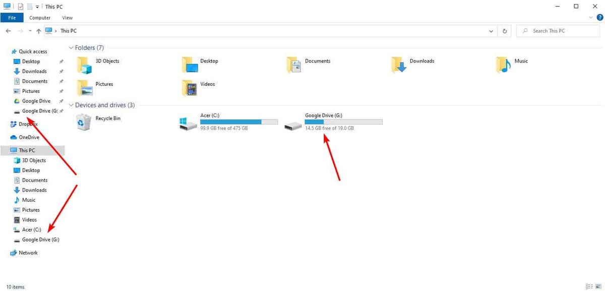Select Google Drive (G:) under This PC tree
605x292 pixels.
click(41, 240)
